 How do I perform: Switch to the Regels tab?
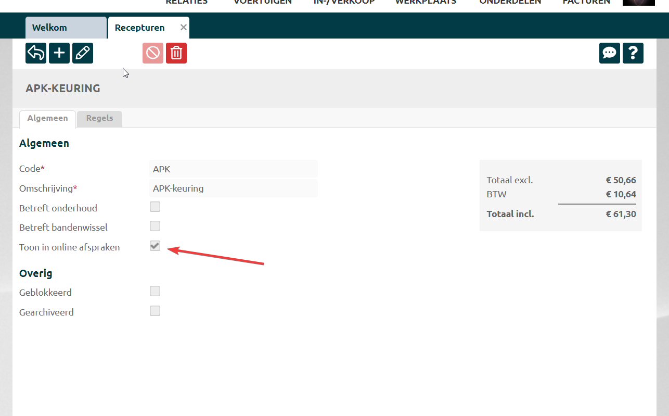(99, 118)
